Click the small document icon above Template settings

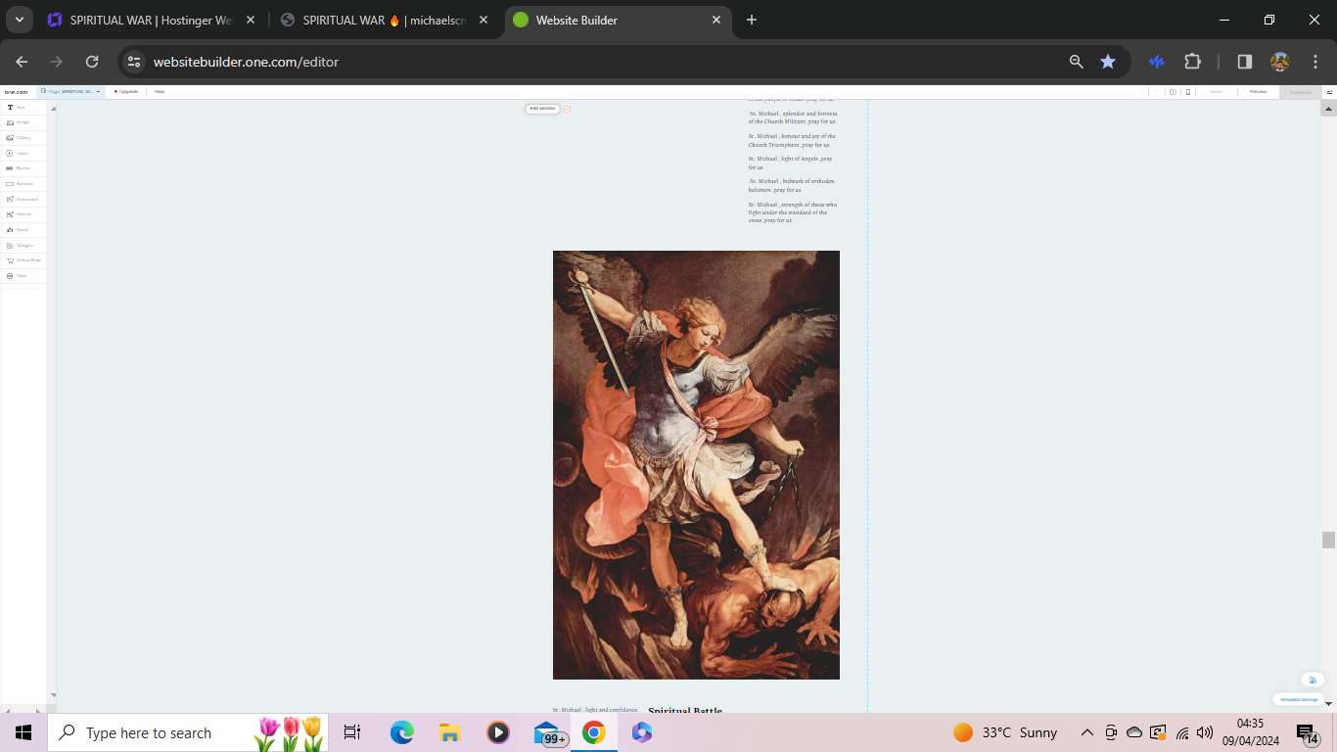point(1313,680)
